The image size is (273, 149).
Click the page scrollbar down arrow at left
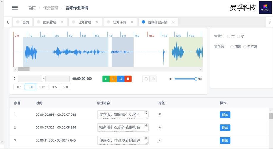click(x=2, y=142)
